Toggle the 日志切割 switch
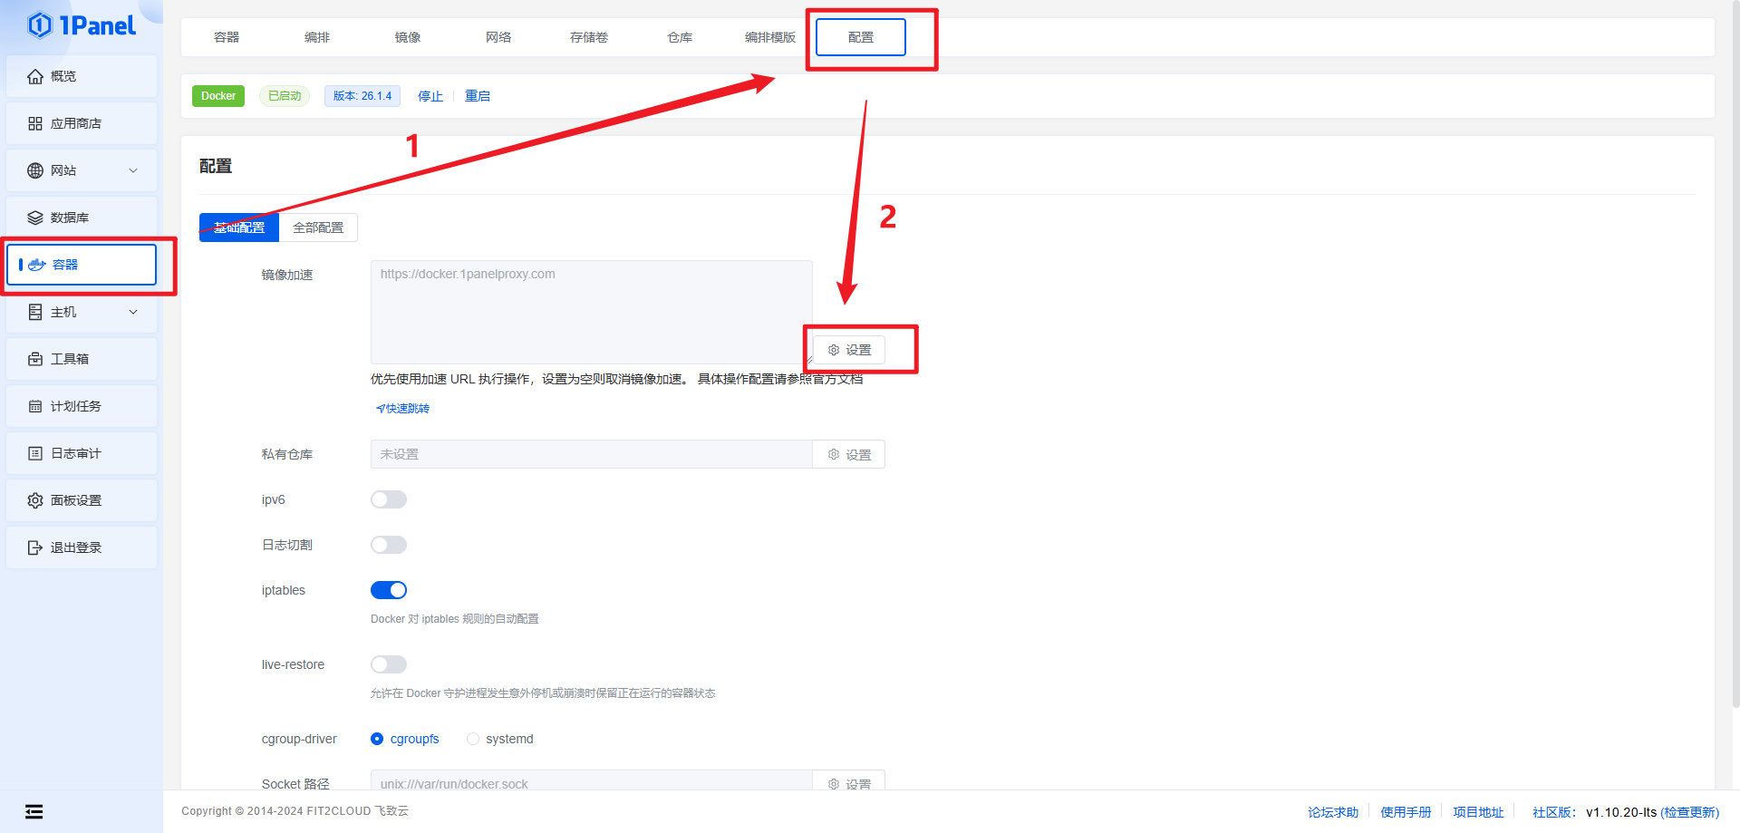 389,545
